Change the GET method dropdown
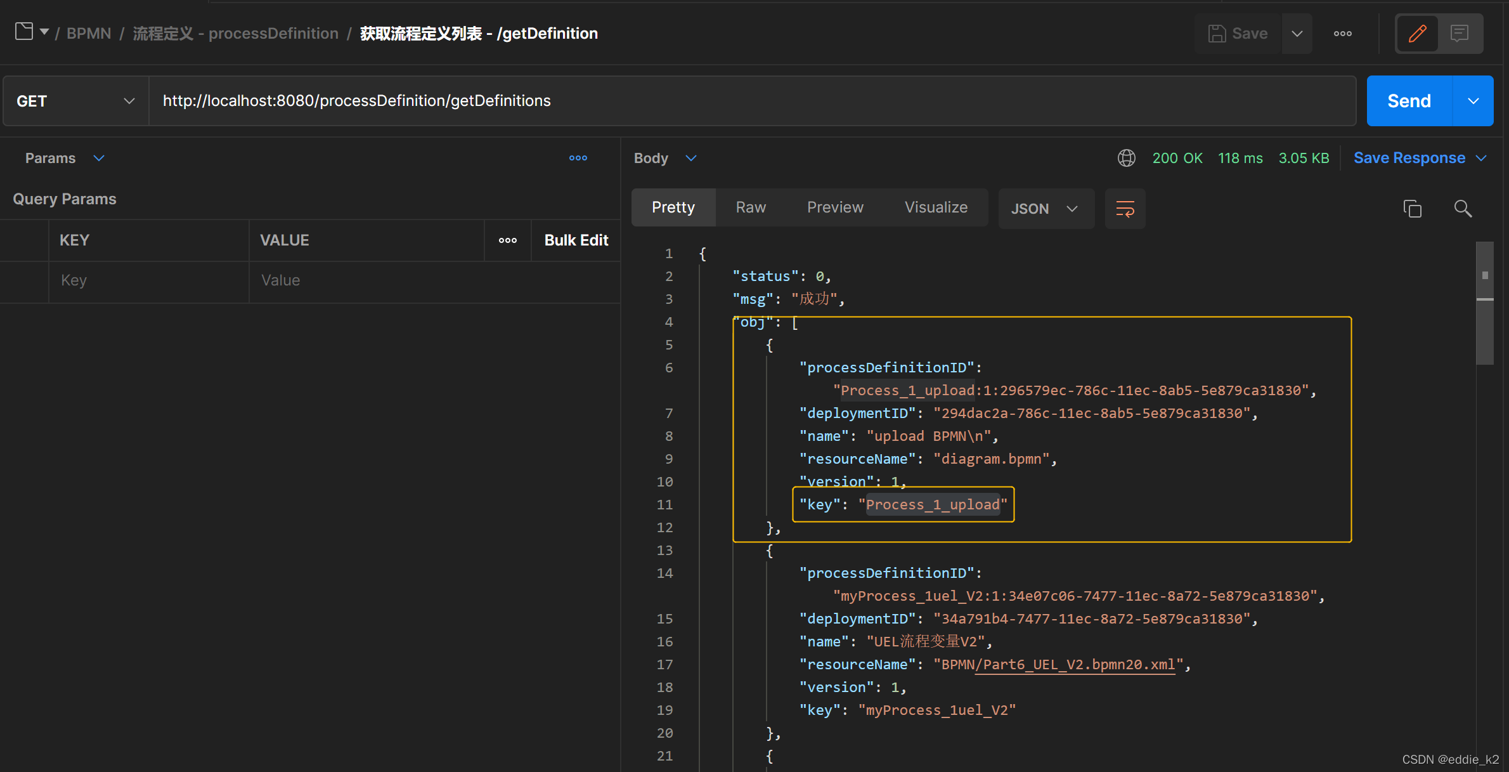The width and height of the screenshot is (1509, 772). [x=76, y=101]
